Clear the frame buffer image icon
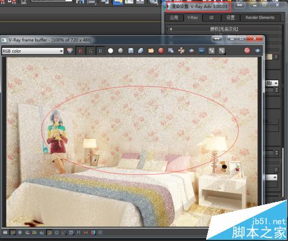 click(161, 51)
